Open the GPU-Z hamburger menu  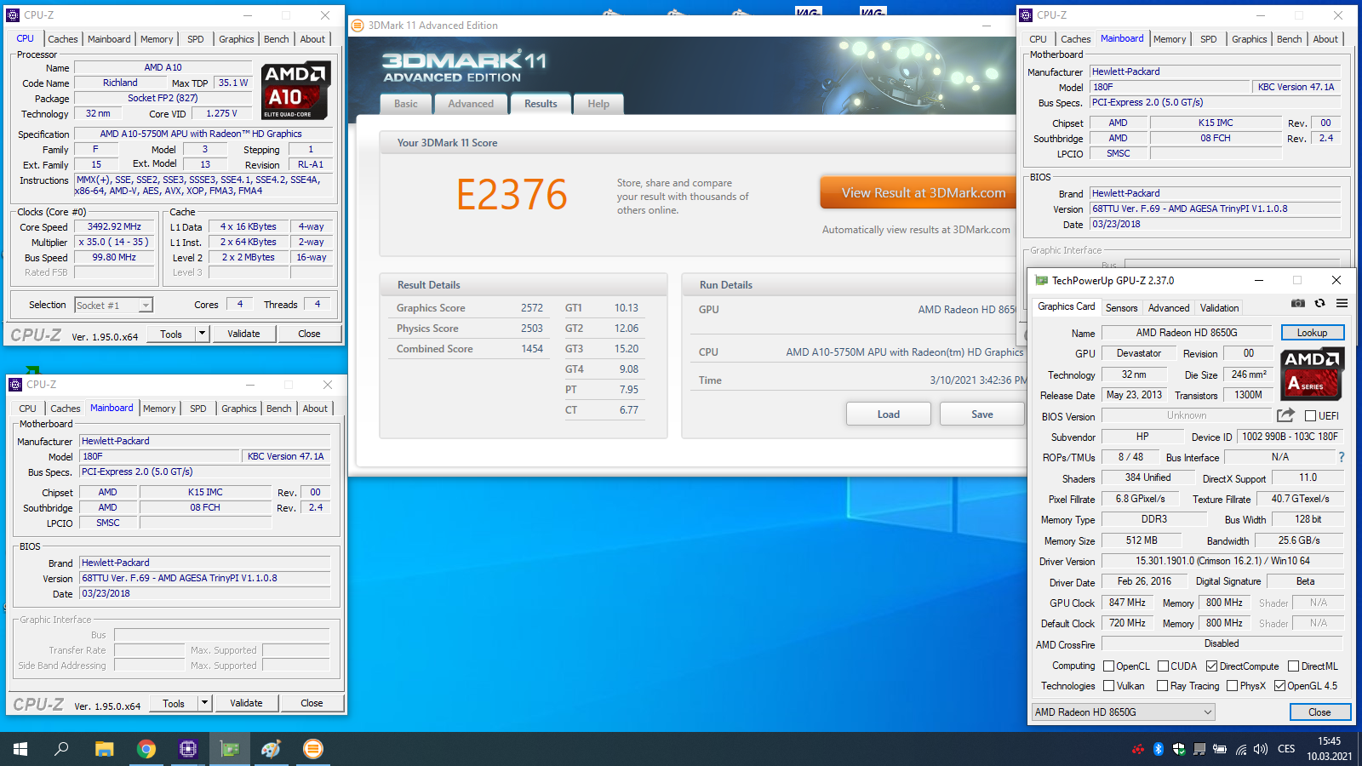tap(1342, 303)
